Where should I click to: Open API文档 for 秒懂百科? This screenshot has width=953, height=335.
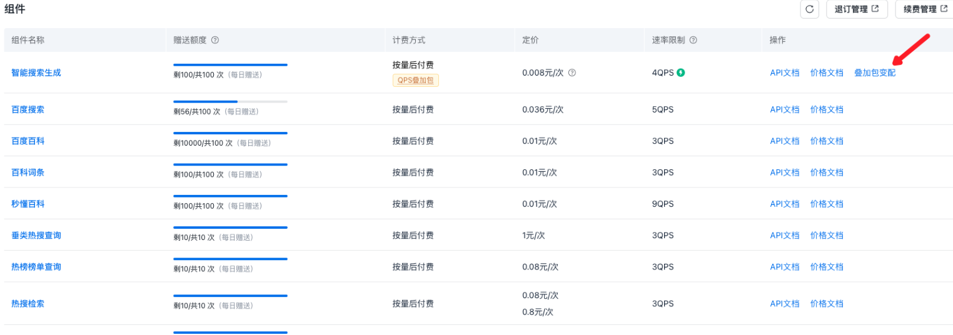tap(784, 204)
